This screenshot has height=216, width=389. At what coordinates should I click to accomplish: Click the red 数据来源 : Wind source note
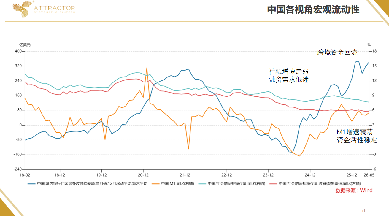pos(354,190)
